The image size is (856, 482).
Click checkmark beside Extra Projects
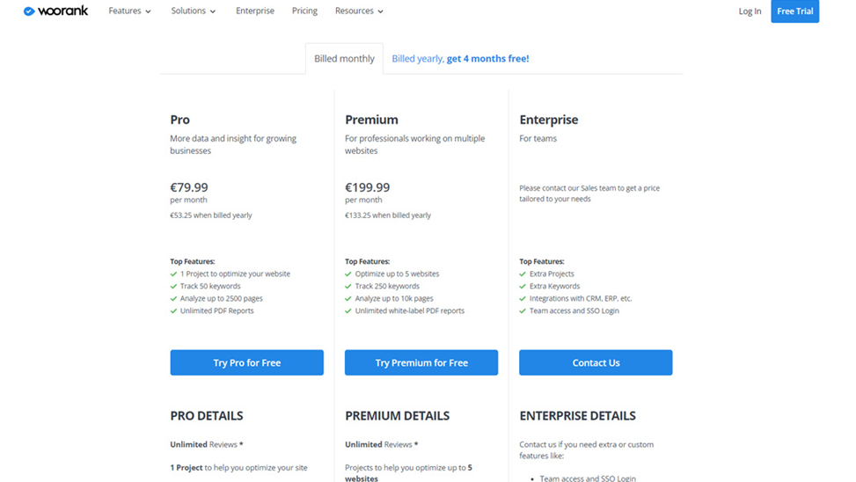pyautogui.click(x=523, y=274)
